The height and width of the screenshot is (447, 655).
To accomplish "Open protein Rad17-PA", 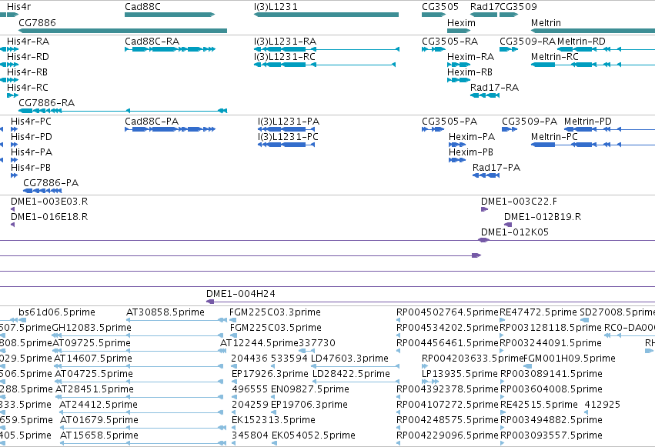I will pos(496,168).
